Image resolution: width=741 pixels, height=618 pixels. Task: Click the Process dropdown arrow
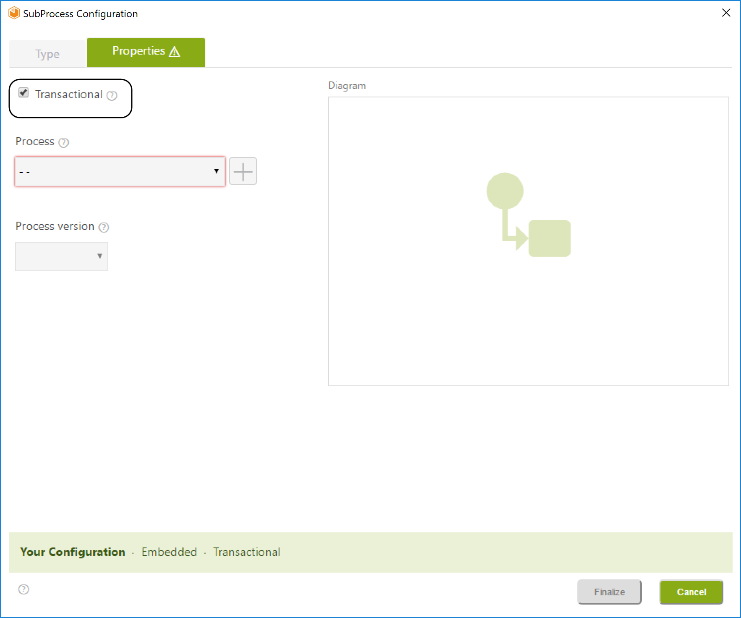pos(217,171)
